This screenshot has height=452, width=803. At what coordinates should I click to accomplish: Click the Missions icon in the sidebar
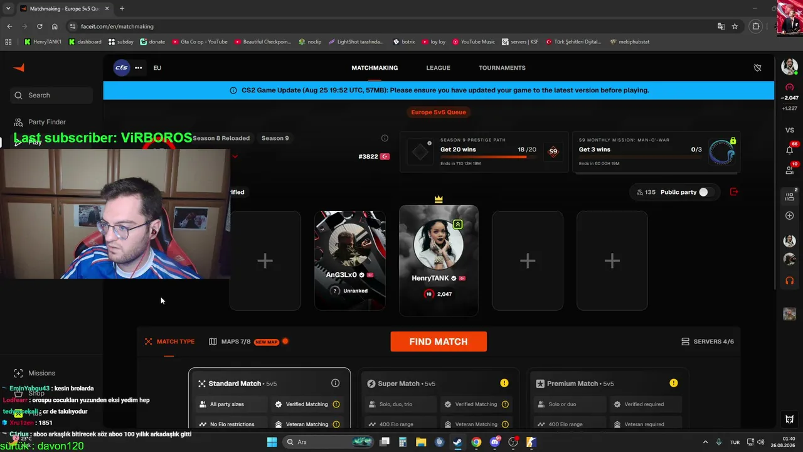18,373
